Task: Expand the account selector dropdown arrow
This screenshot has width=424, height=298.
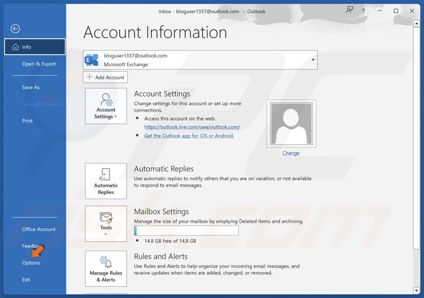Action: [x=313, y=59]
